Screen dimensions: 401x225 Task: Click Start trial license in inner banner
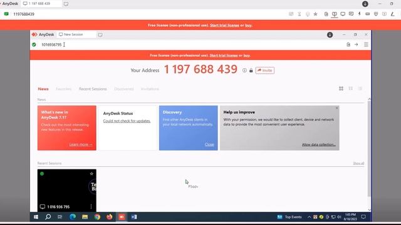pyautogui.click(x=224, y=56)
